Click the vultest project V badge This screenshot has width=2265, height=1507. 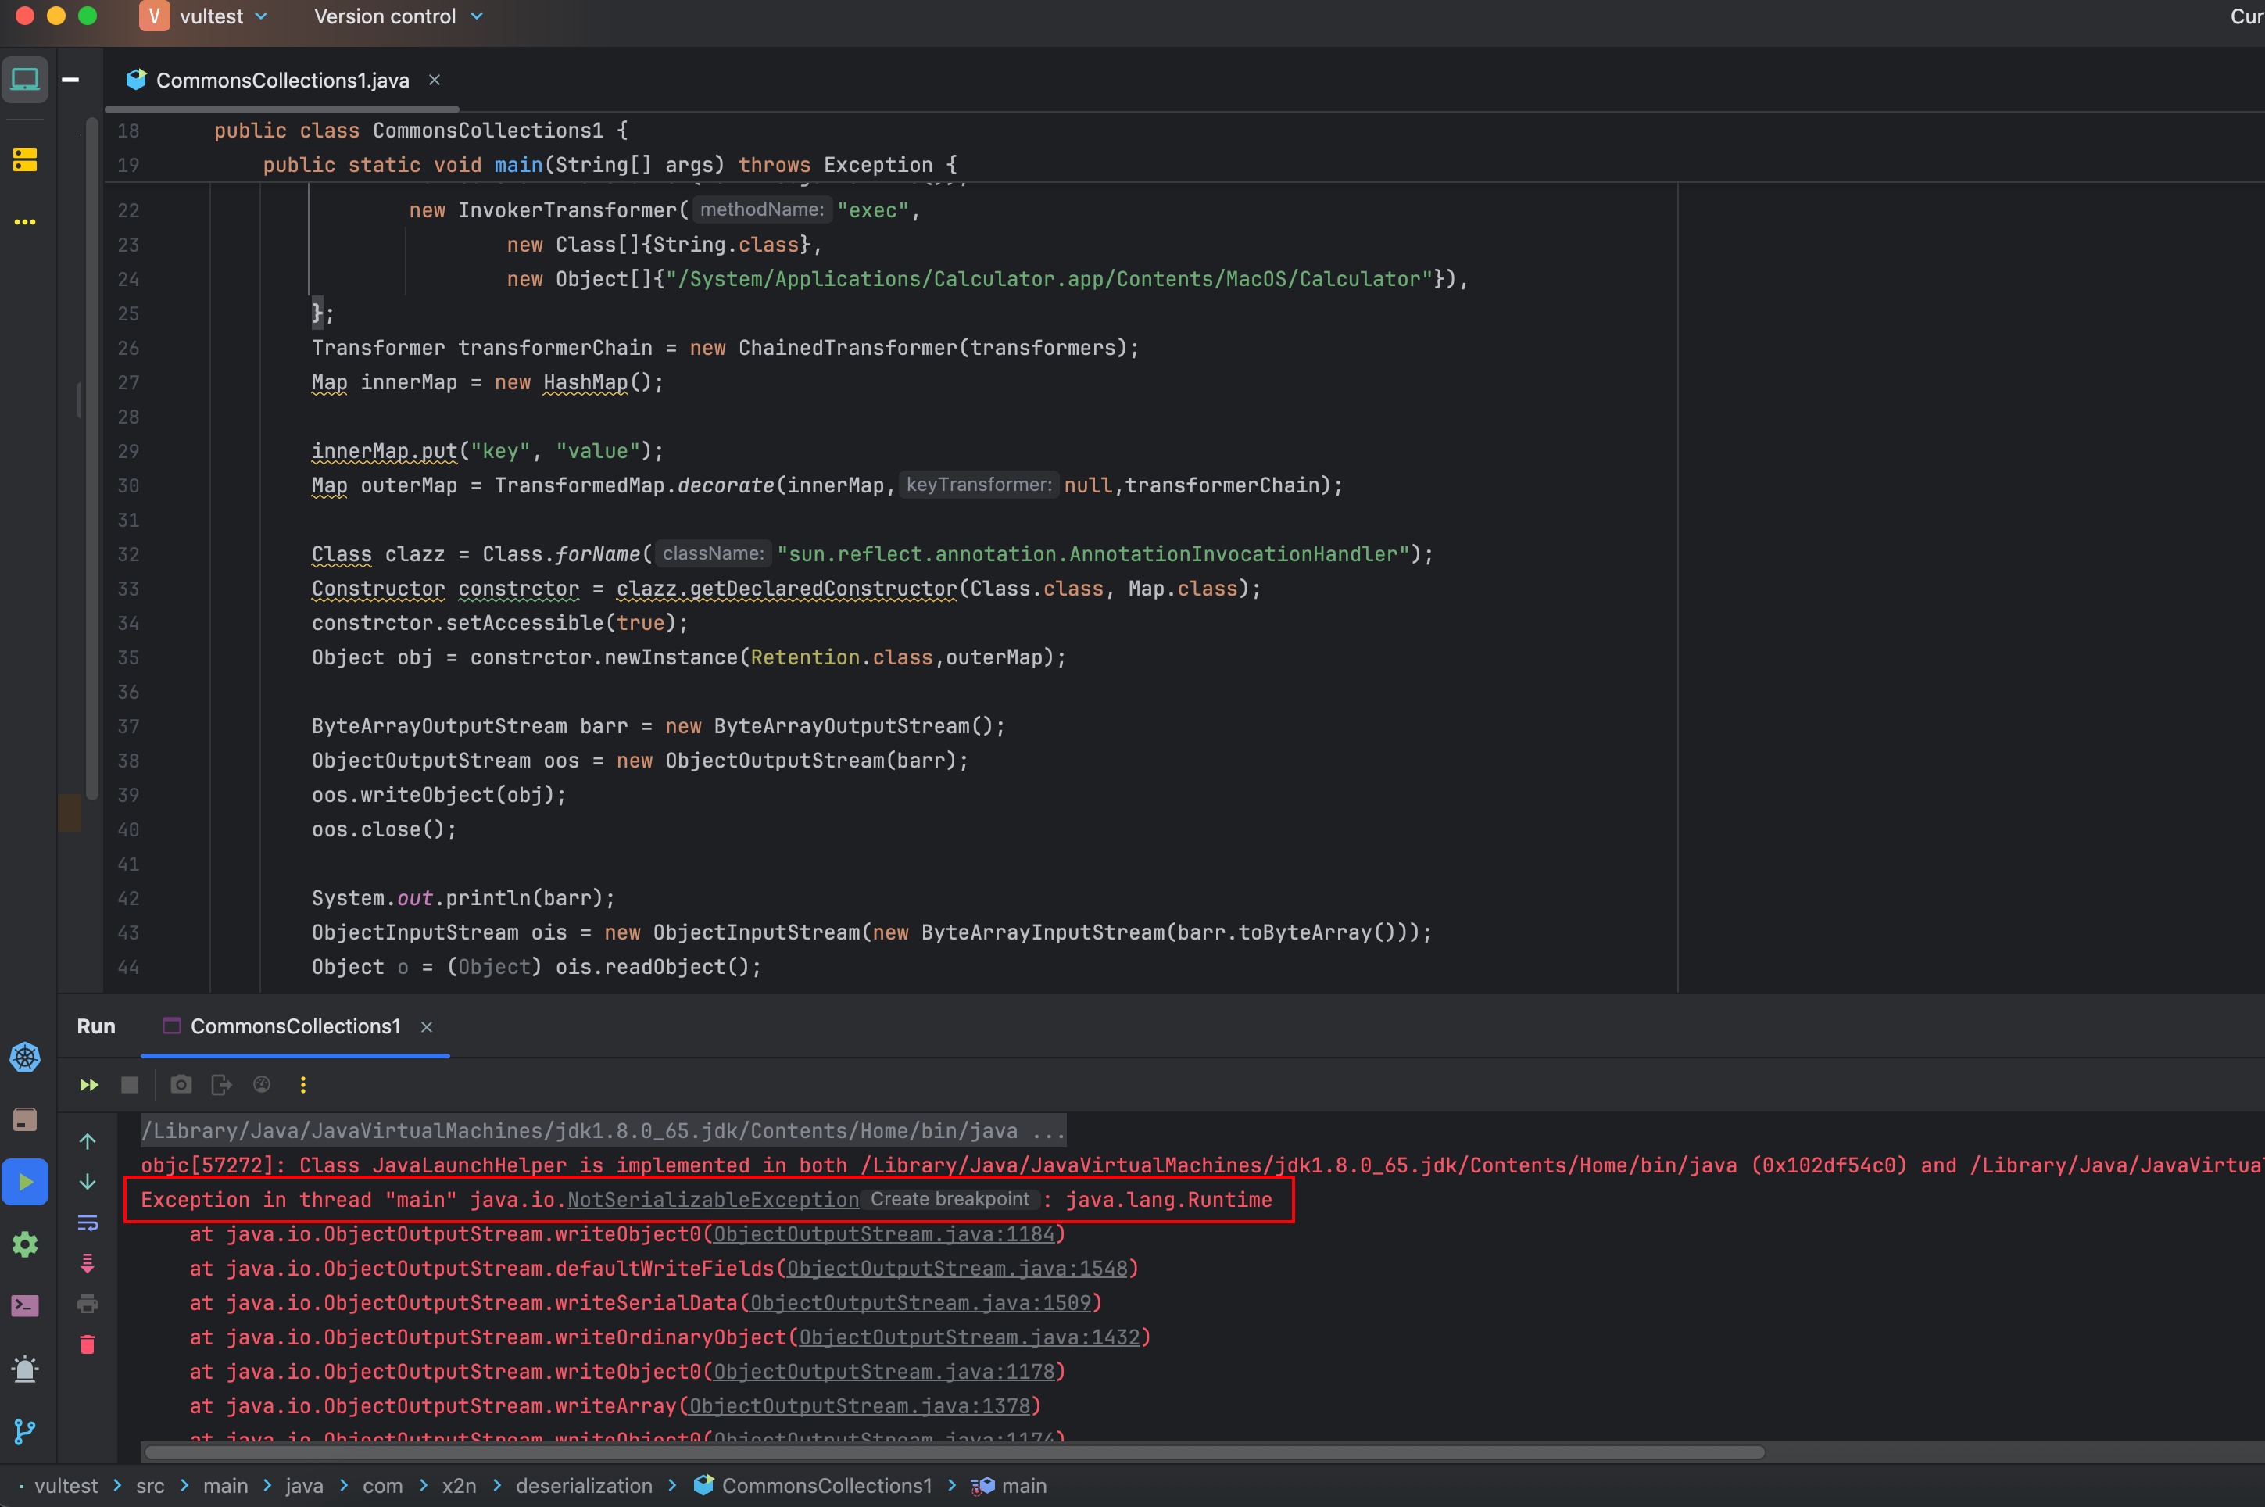click(x=154, y=16)
